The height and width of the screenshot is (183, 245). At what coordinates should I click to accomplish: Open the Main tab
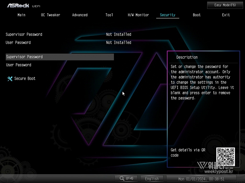click(21, 15)
